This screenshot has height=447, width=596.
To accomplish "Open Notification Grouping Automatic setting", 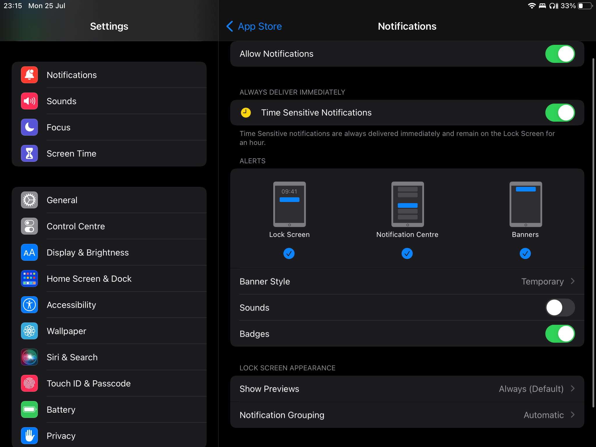I will coord(548,415).
